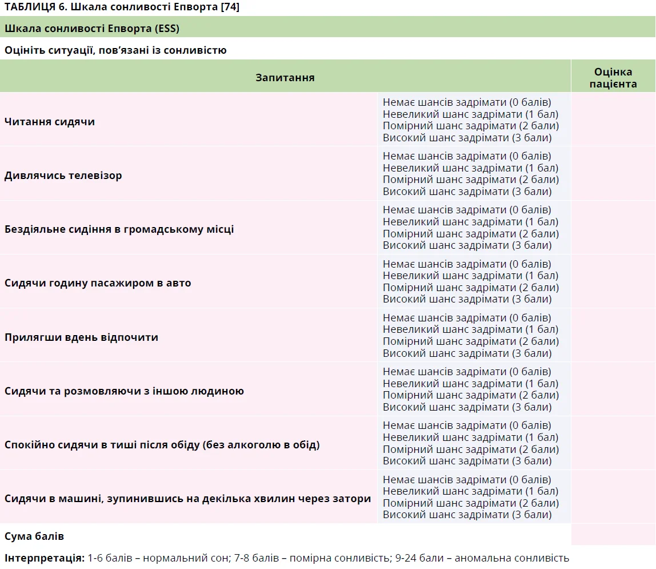Click the [74] reference citation in title
Viewport: 656px width, 569px height.
(230, 7)
